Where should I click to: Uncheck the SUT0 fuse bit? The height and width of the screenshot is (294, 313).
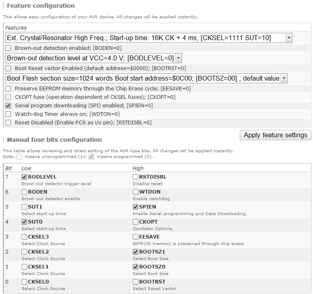[x=24, y=222]
